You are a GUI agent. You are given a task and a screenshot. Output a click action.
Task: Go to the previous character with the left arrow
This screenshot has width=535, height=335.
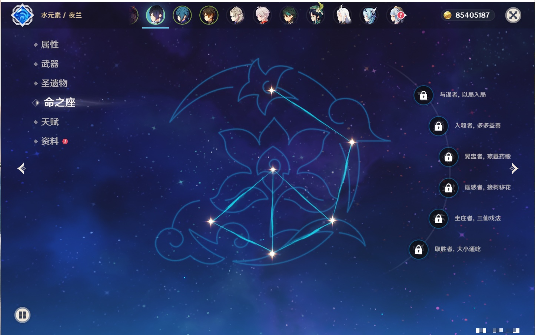21,168
